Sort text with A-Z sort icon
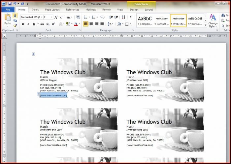The width and height of the screenshot is (231, 164). [x=123, y=17]
